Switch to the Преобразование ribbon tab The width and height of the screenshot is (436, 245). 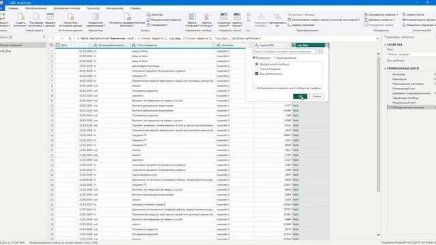[36, 8]
